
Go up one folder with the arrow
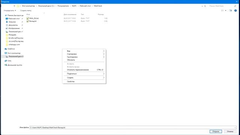click(14, 6)
